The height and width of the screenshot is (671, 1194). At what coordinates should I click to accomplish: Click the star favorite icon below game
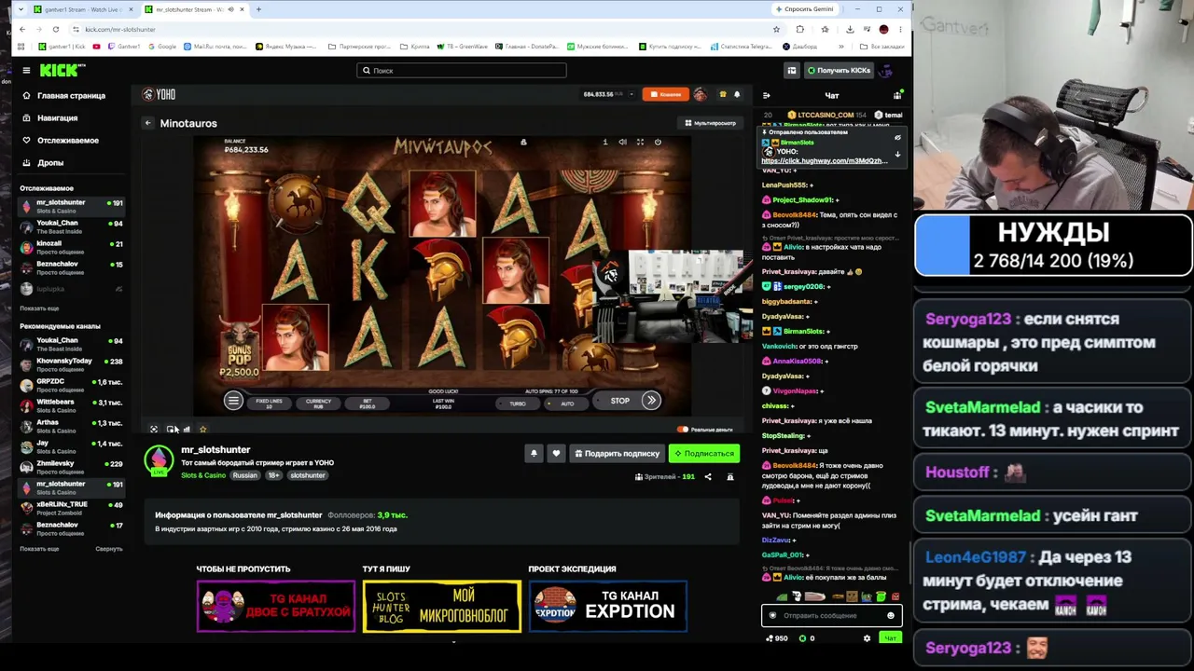coord(202,430)
